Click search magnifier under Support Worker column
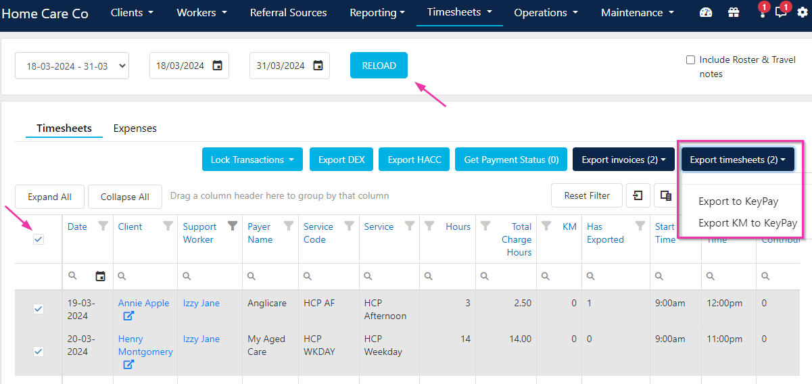This screenshot has width=812, height=384. click(187, 276)
